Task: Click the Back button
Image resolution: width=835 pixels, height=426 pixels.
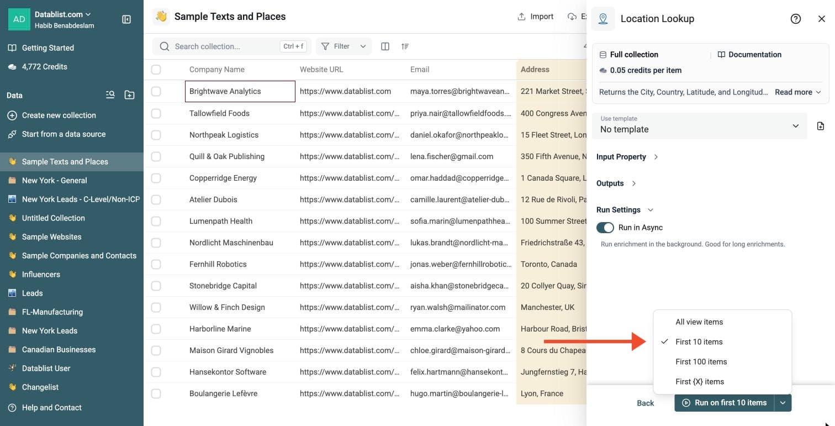Action: pyautogui.click(x=645, y=403)
